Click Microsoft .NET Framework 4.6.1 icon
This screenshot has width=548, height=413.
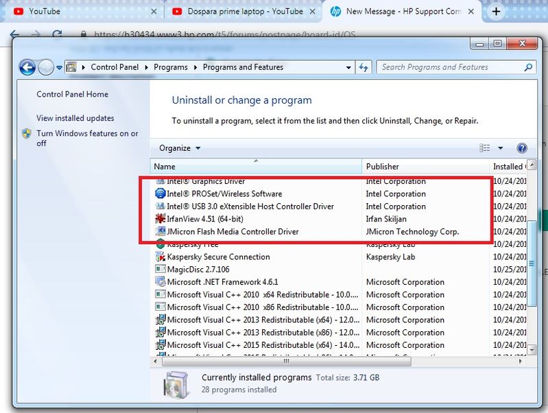click(160, 281)
